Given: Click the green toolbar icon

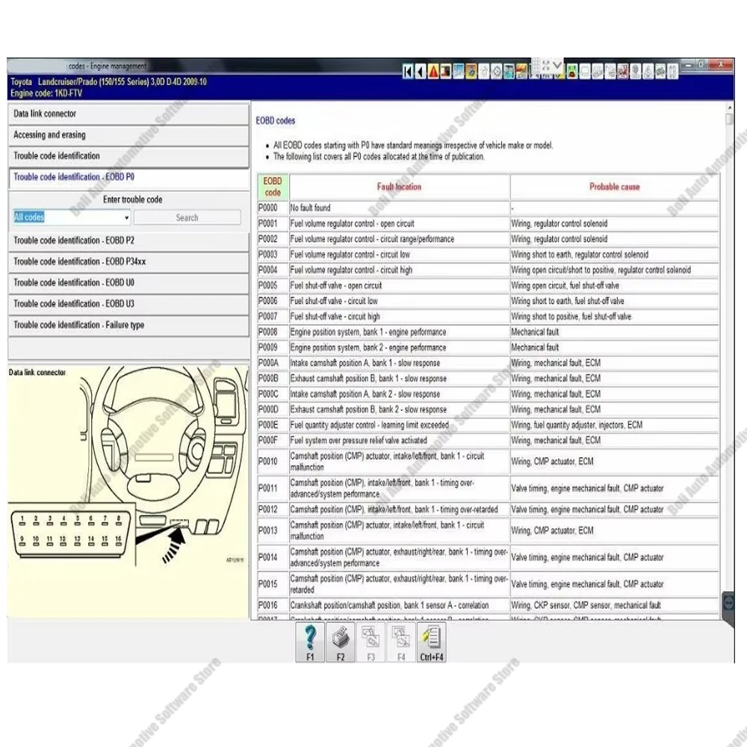Looking at the screenshot, I should (572, 72).
